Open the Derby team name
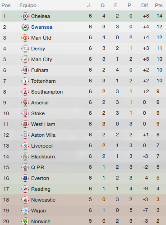 point(38,49)
